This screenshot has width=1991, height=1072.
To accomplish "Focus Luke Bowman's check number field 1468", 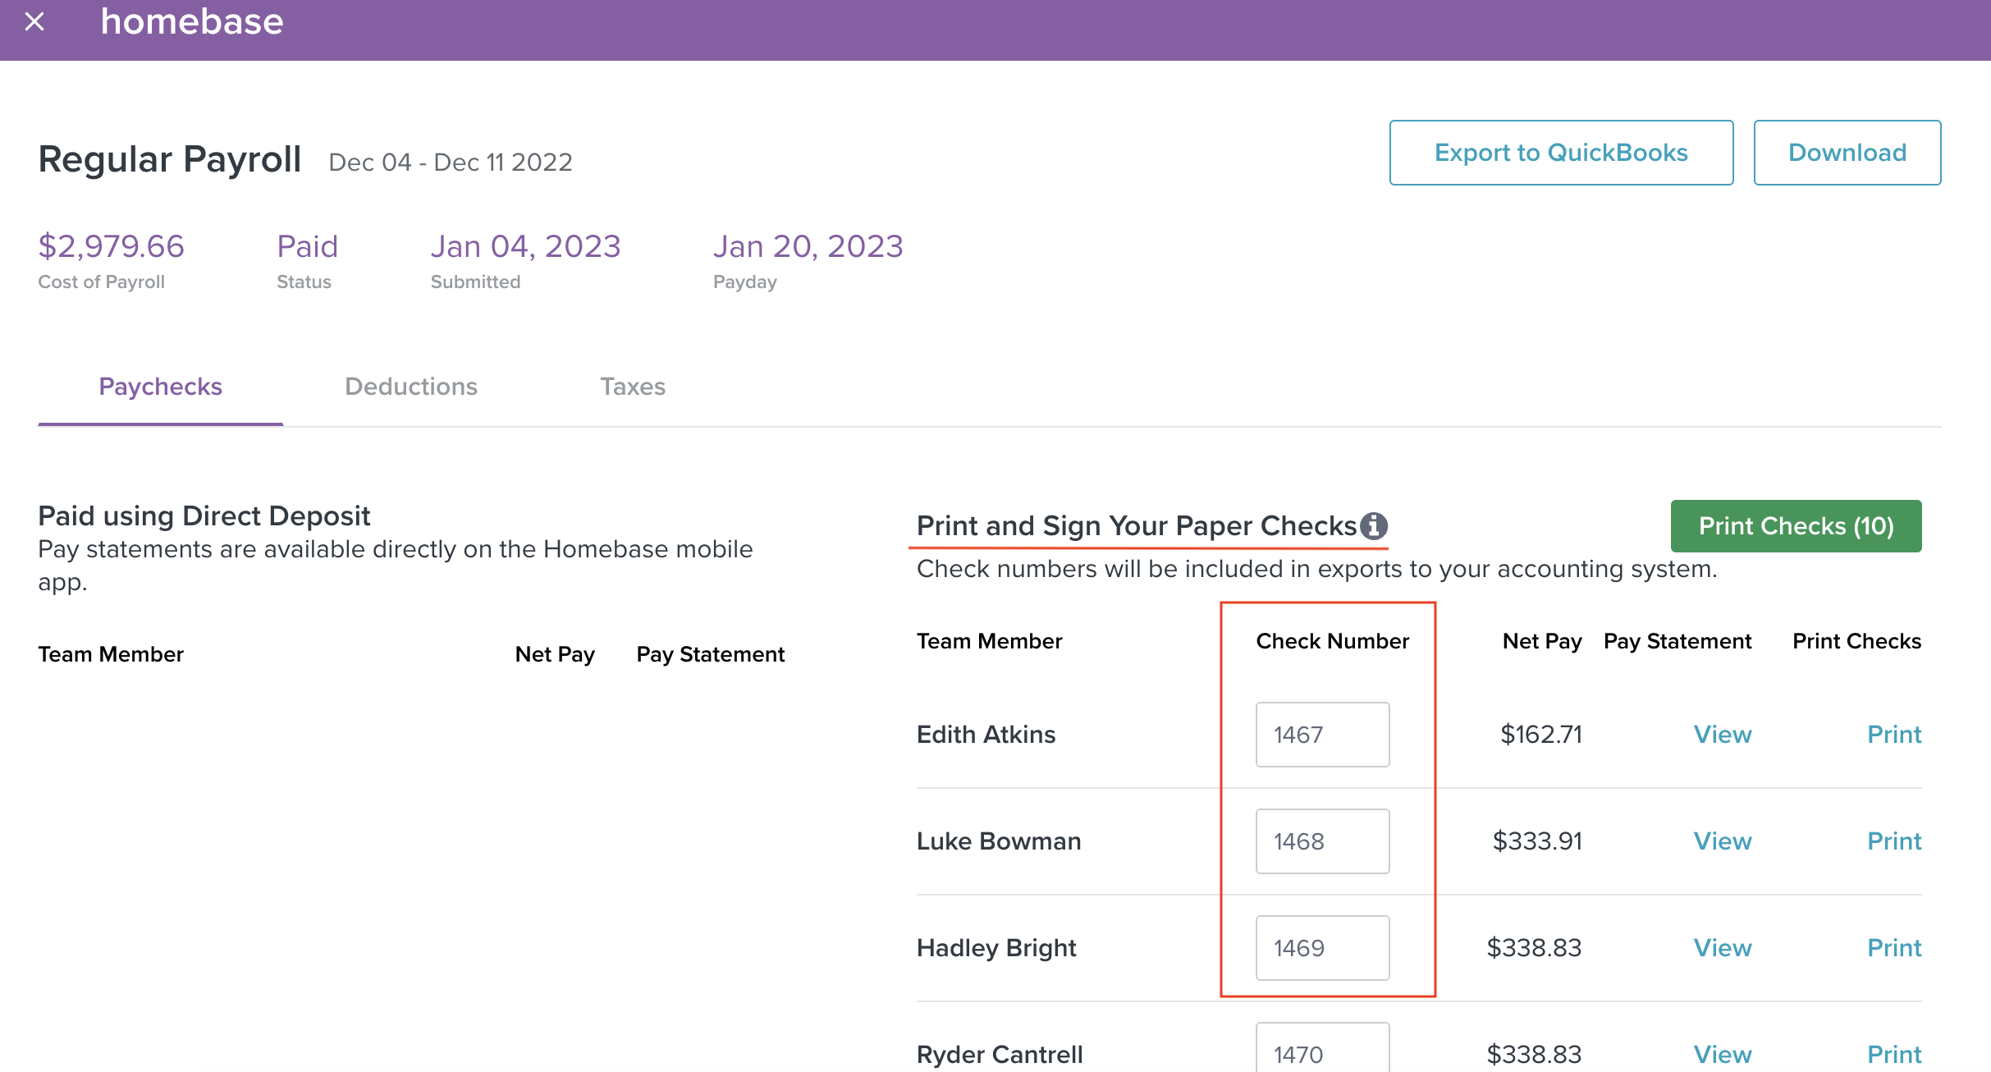I will [x=1321, y=841].
